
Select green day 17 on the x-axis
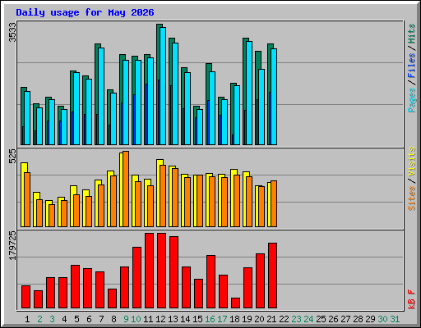point(222,319)
